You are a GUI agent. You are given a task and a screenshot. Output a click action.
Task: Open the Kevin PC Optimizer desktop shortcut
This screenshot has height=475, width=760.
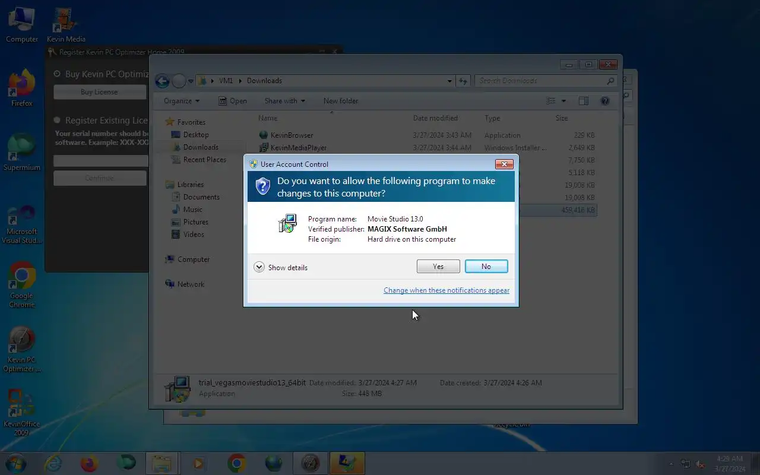coord(22,349)
